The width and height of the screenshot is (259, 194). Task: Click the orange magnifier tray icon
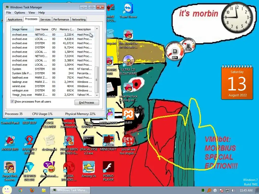[x=209, y=190]
